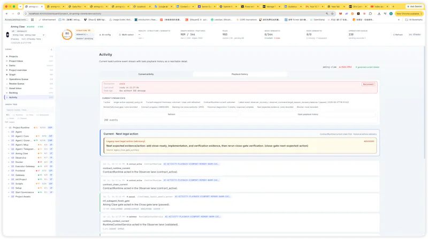Click the Ask Gemini button
The image size is (428, 239).
(414, 6)
